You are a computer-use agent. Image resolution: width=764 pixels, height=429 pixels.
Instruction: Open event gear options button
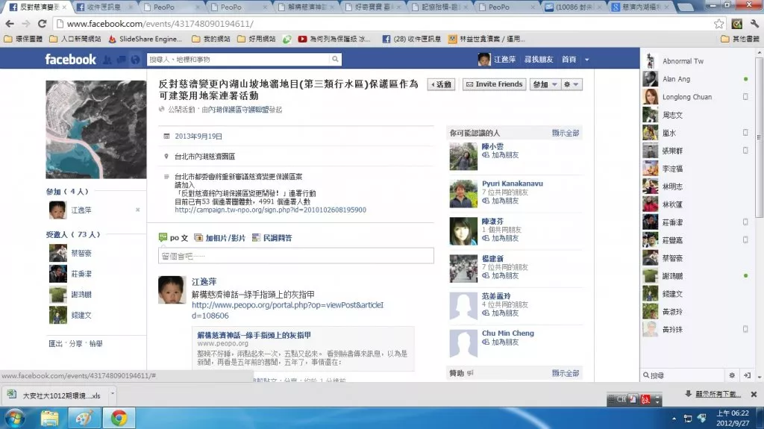(571, 84)
